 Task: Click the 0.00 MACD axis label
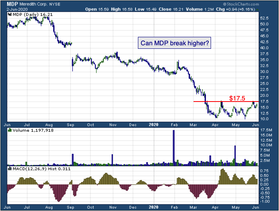(x=264, y=184)
